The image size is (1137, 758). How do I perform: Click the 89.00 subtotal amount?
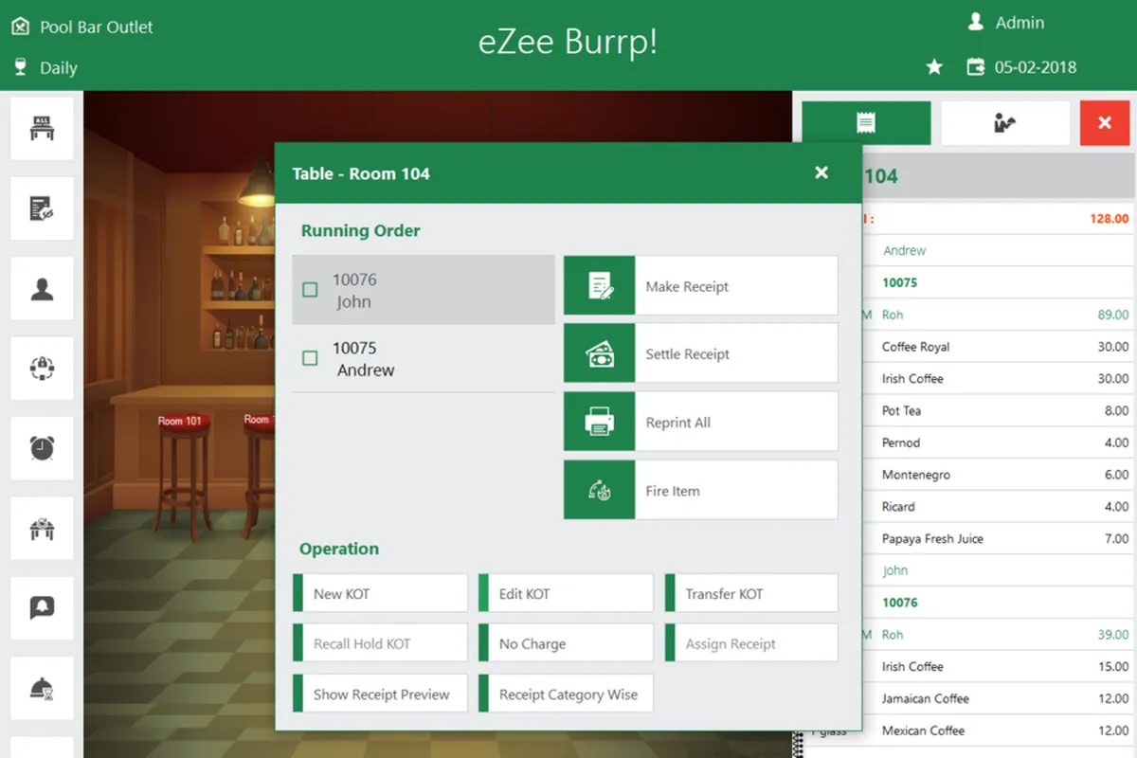[1113, 315]
